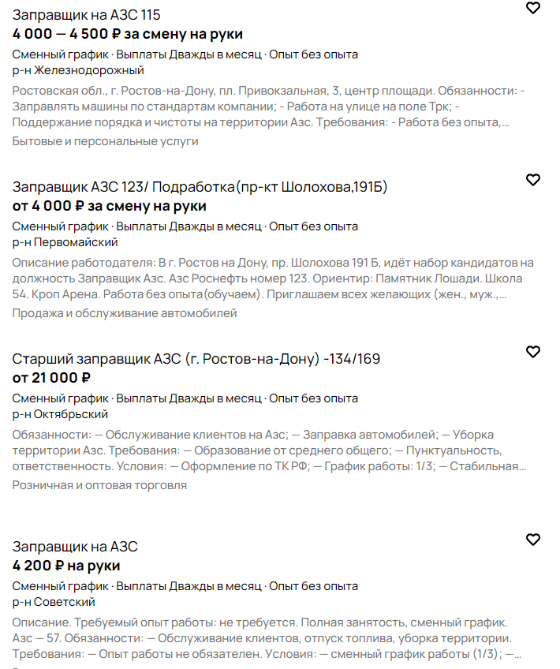Click district 'р-н Октябрьский'
This screenshot has height=669, width=560.
coord(61,414)
